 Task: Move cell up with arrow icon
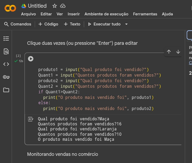[x=169, y=52]
